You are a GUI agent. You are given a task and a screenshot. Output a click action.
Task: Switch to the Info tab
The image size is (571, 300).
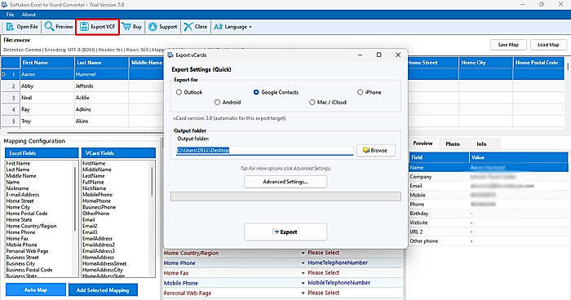[481, 144]
